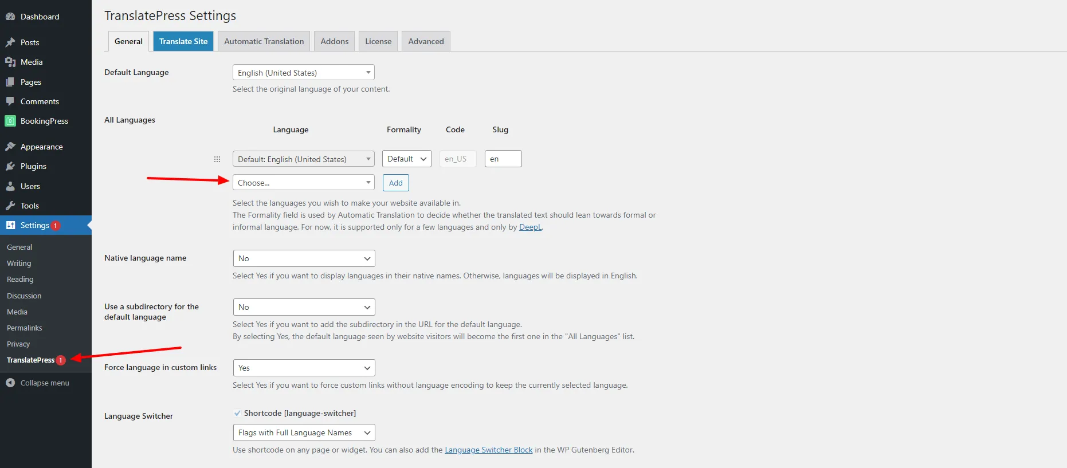Open Permalinks settings submenu item
1067x468 pixels.
point(25,328)
